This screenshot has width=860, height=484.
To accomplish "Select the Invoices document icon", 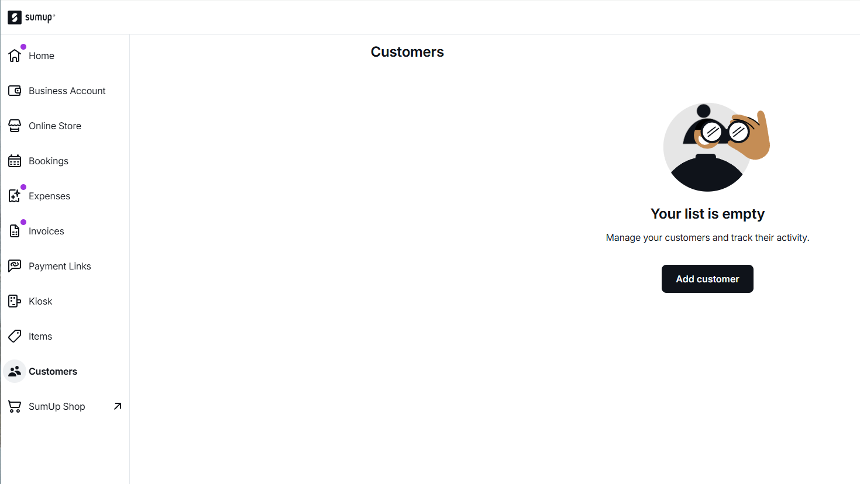I will tap(15, 231).
